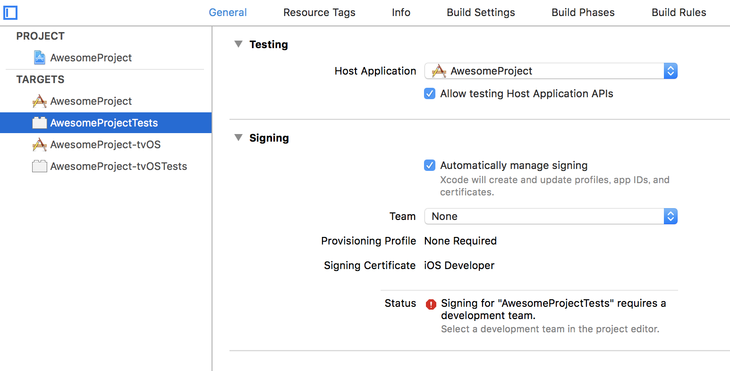This screenshot has width=730, height=371.
Task: Open the Build Phases tab
Action: [583, 12]
